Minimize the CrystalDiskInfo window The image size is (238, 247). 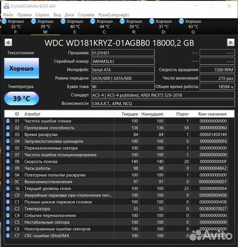coord(196,6)
